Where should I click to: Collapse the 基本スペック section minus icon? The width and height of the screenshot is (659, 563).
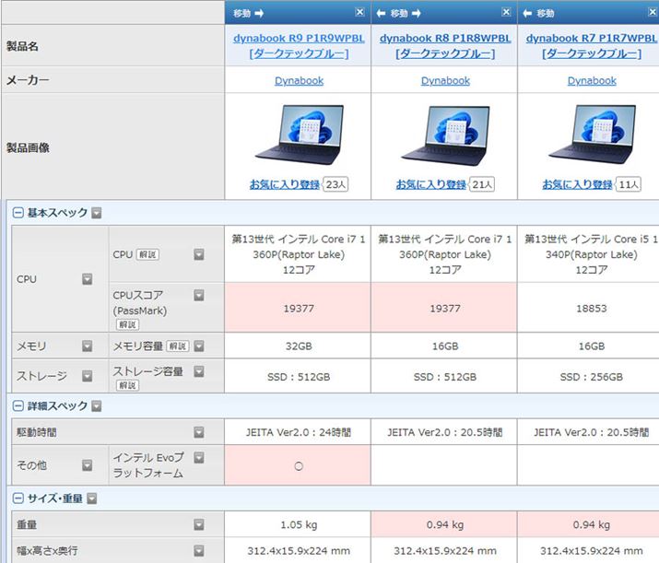[18, 213]
